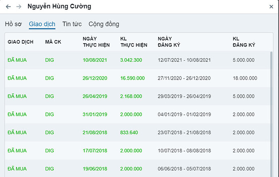279x177 pixels.
Task: Open the Tin tức tab
Action: pyautogui.click(x=72, y=24)
